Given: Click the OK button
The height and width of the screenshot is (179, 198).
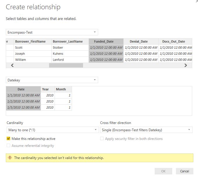Looking at the screenshot, I should [163, 171].
